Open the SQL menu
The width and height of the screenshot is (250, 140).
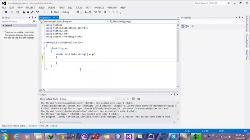[70, 8]
